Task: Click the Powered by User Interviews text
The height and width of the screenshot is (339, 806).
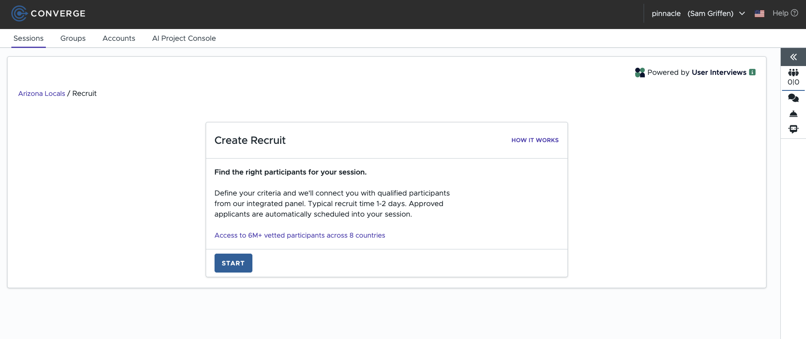Action: 697,72
